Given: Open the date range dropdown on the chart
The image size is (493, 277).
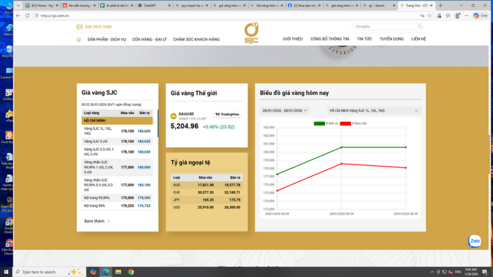Looking at the screenshot, I should tap(285, 111).
